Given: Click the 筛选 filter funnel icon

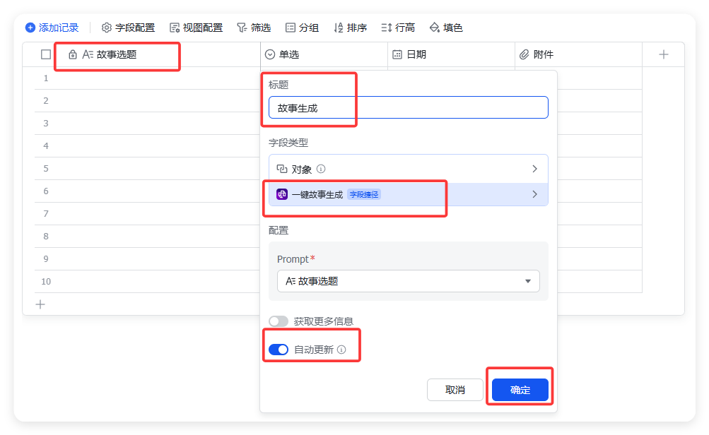Looking at the screenshot, I should 243,28.
